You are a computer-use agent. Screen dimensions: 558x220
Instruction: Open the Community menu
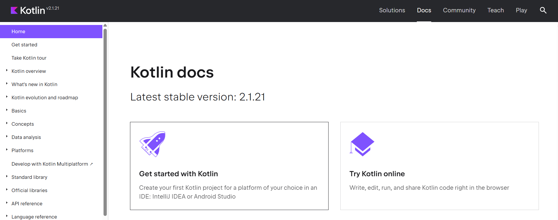[459, 10]
